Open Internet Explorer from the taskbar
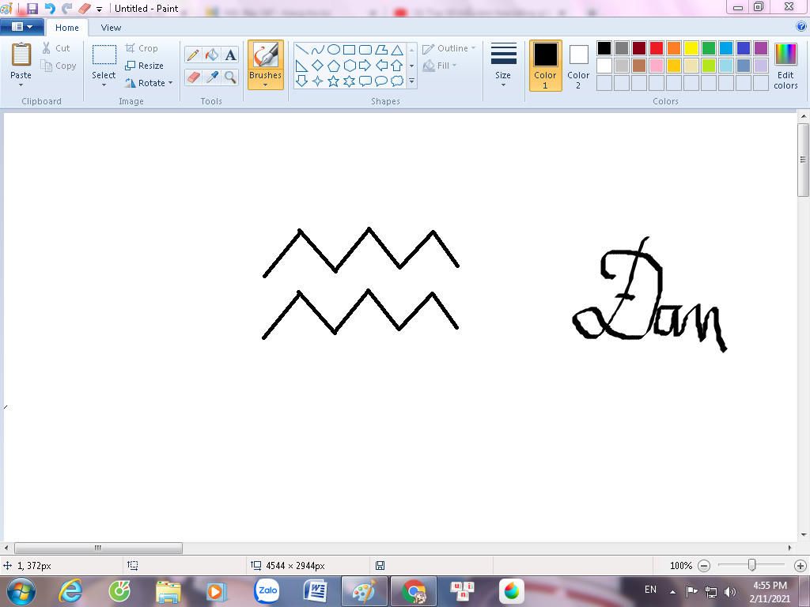 [x=70, y=591]
